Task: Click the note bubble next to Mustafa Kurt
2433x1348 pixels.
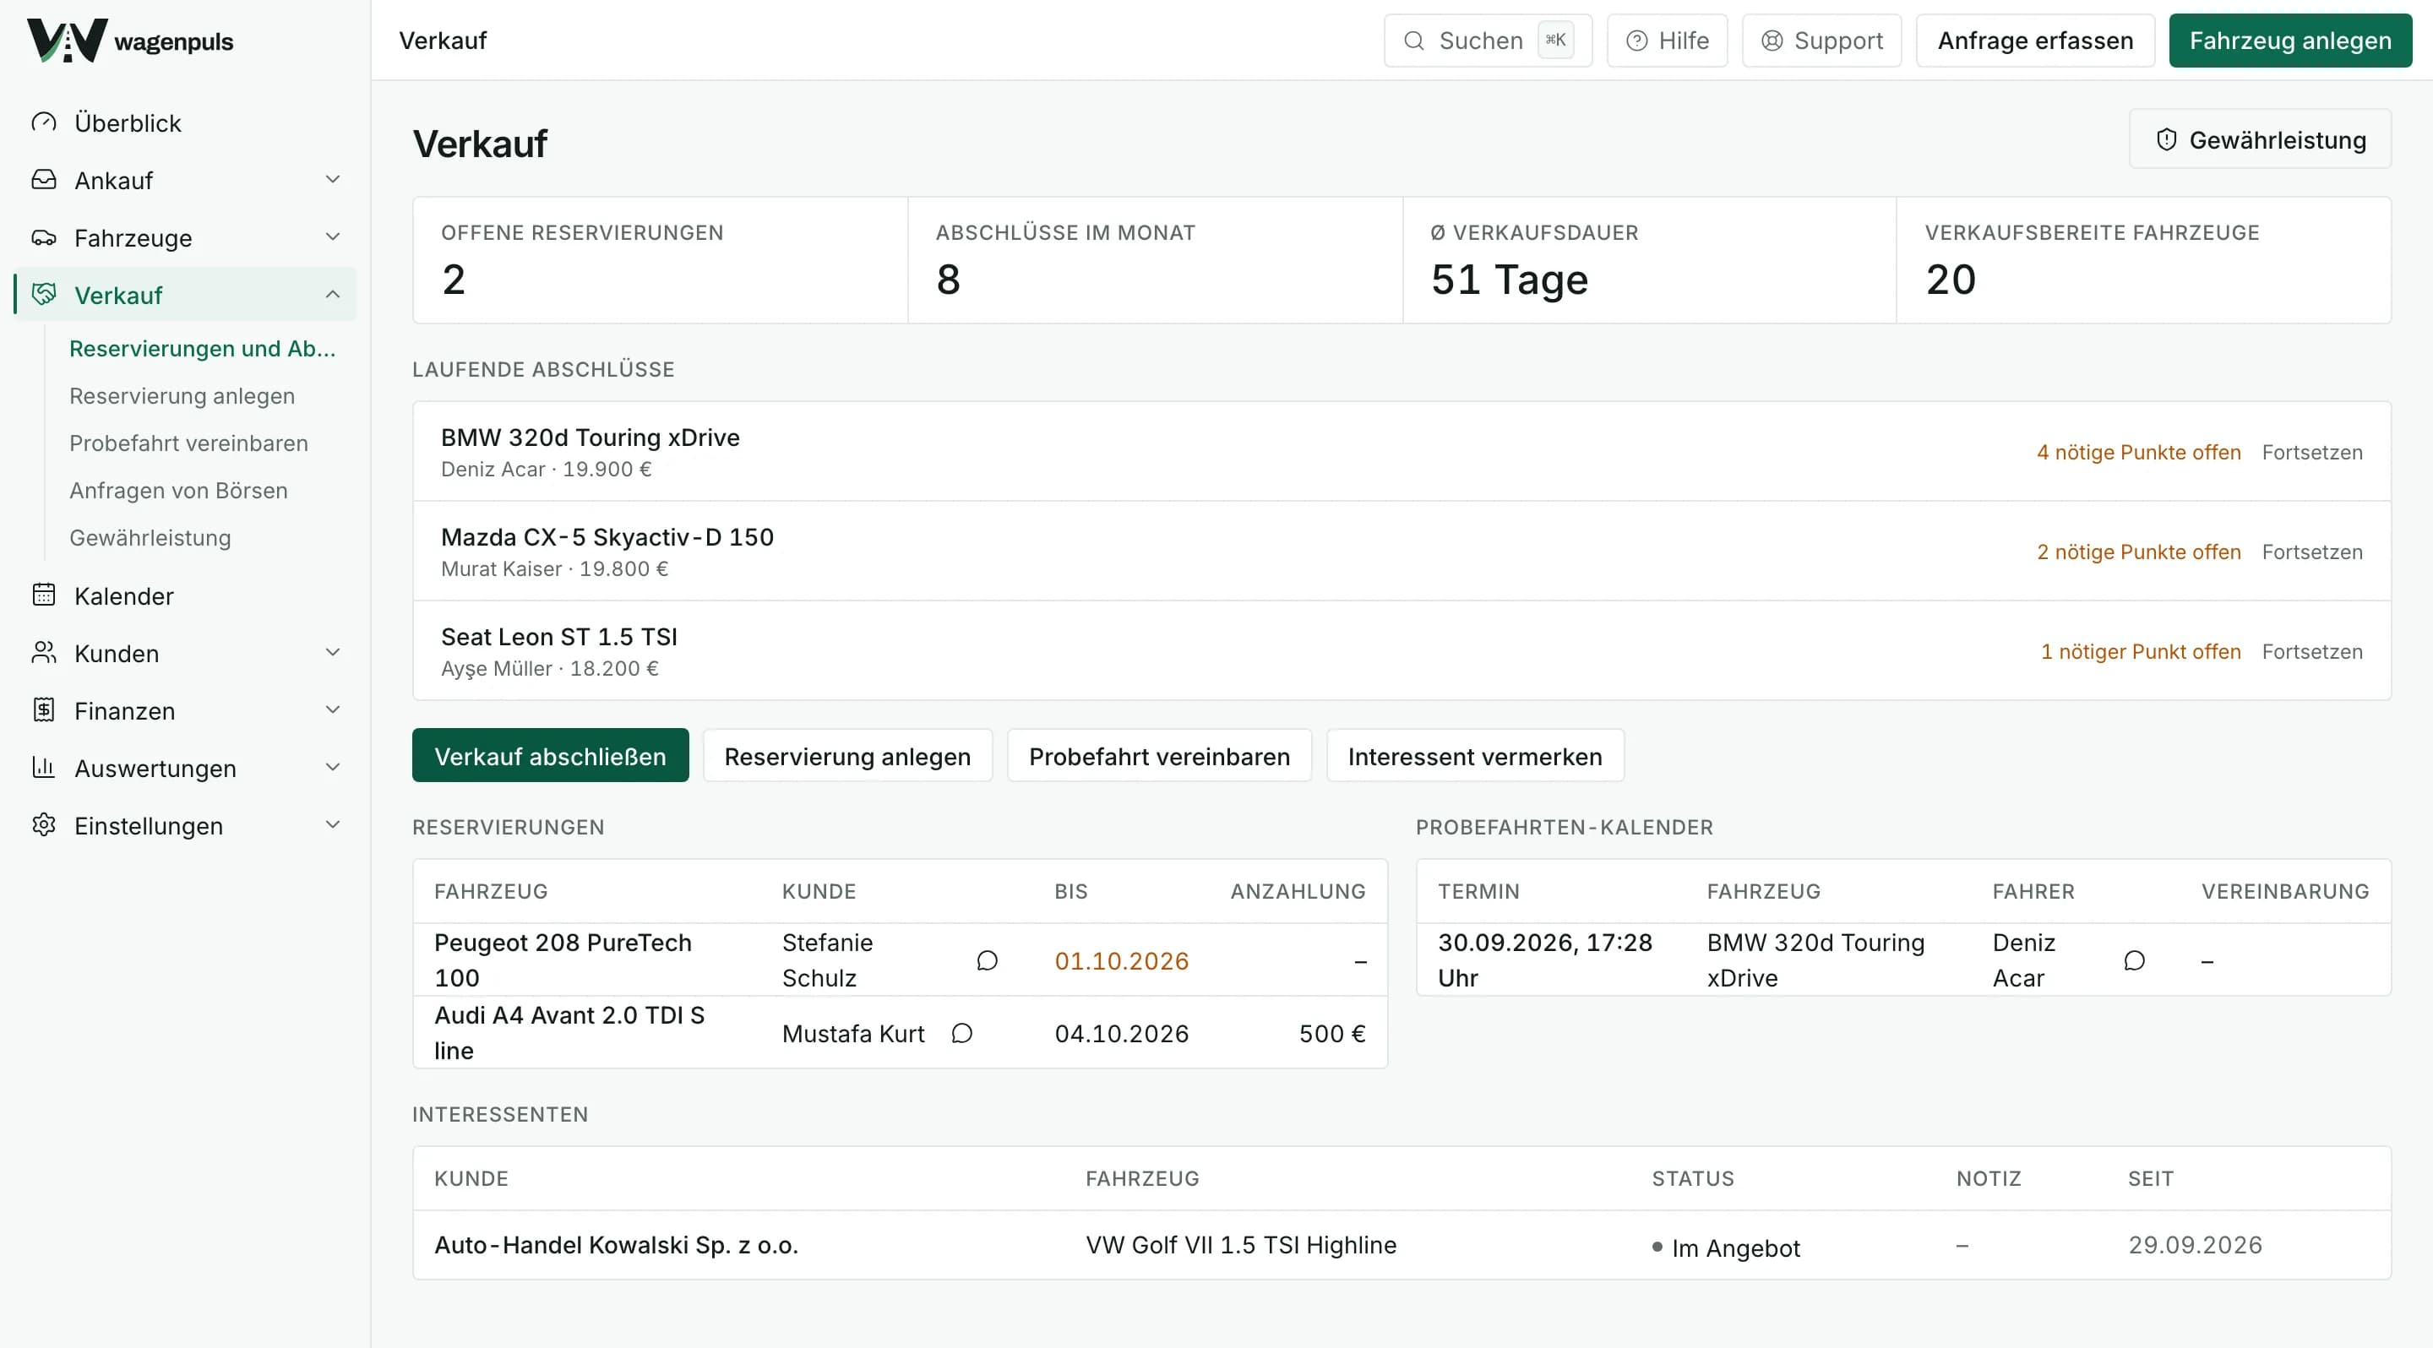Action: point(961,1033)
